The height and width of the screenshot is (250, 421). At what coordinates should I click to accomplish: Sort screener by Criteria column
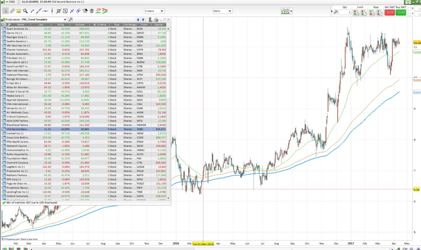[100, 24]
